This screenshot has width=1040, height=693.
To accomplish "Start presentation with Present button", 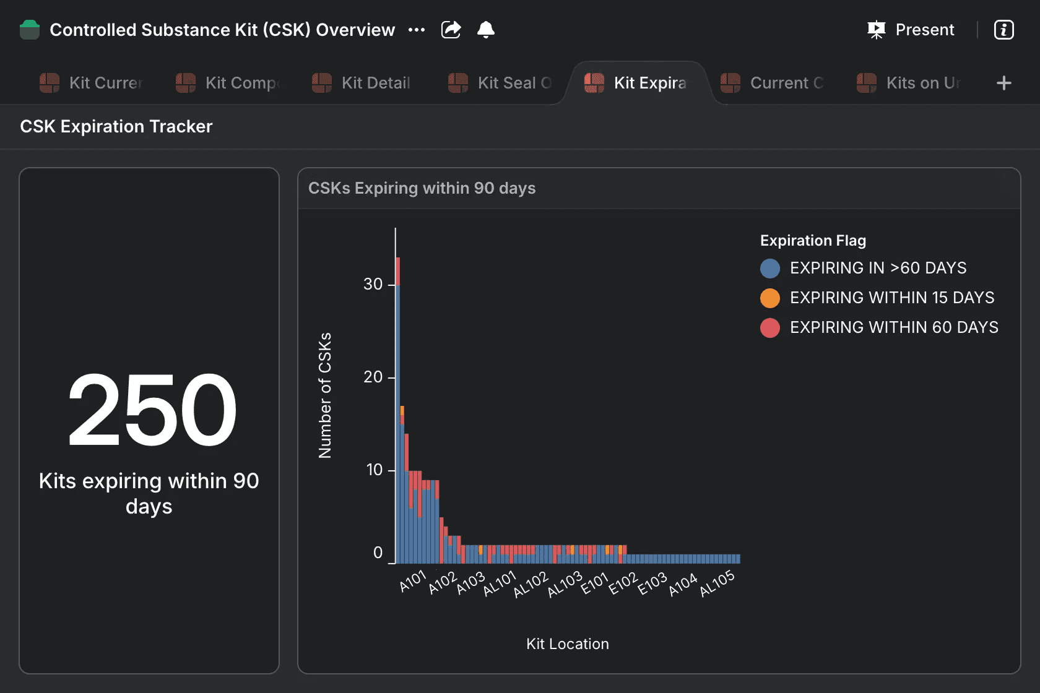I will click(924, 30).
